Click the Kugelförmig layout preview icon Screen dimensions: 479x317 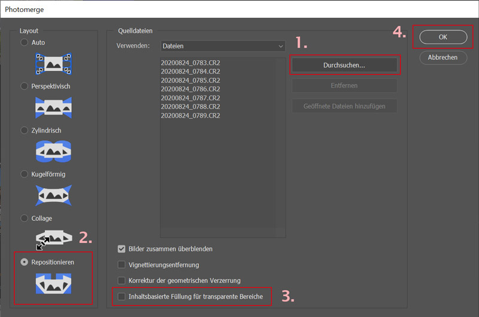click(53, 195)
